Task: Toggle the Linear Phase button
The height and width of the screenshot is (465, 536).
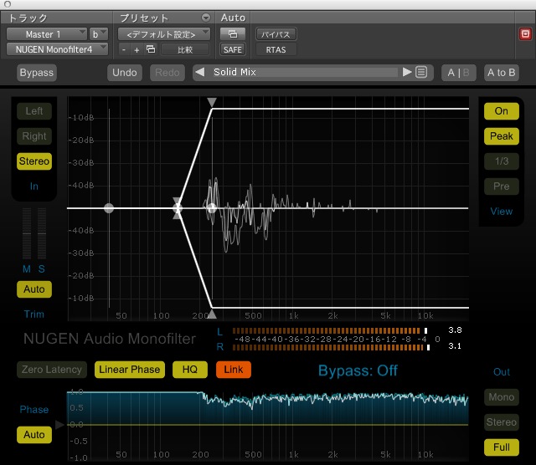Action: click(x=130, y=370)
